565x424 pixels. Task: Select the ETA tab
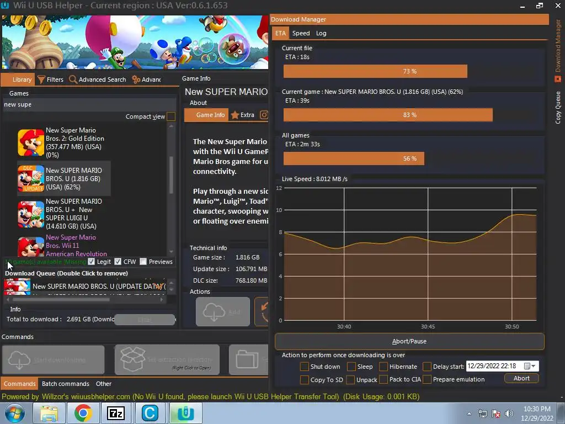[280, 33]
